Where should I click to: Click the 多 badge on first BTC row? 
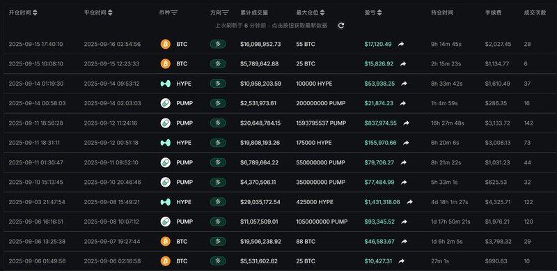click(x=218, y=44)
